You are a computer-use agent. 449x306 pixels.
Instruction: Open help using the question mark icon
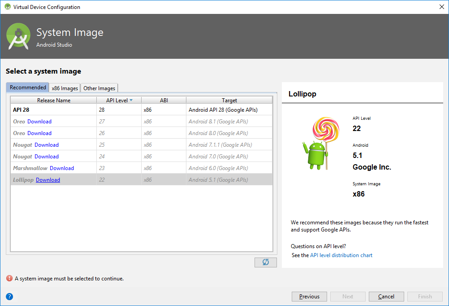click(9, 297)
